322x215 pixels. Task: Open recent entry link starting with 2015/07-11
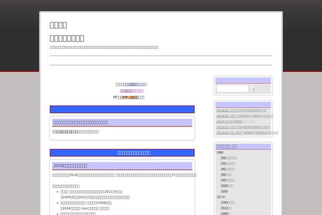[x=247, y=133]
